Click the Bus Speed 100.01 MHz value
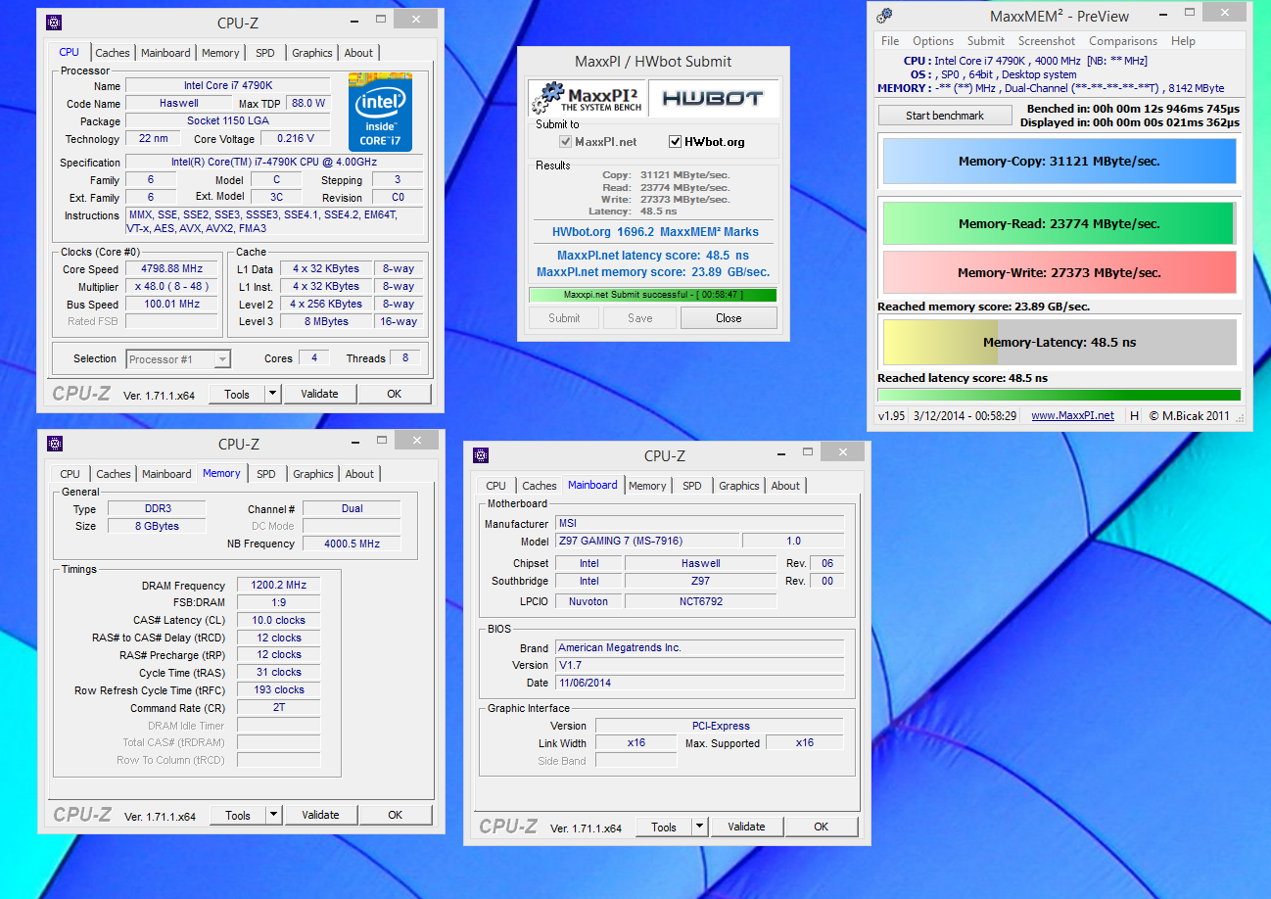The image size is (1271, 899). [171, 304]
